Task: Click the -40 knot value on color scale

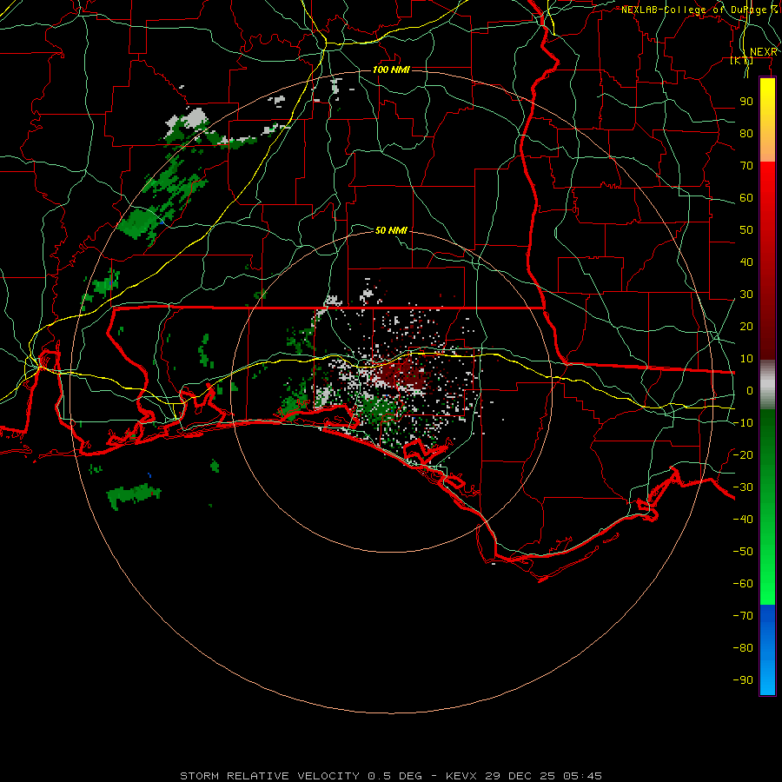Action: pos(743,520)
